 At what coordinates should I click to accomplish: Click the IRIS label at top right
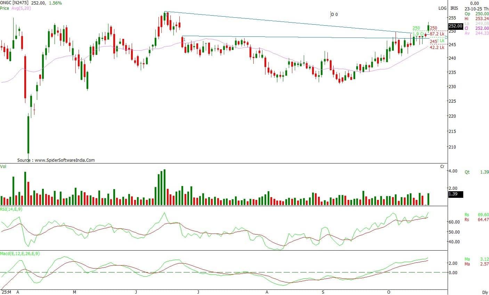point(454,8)
